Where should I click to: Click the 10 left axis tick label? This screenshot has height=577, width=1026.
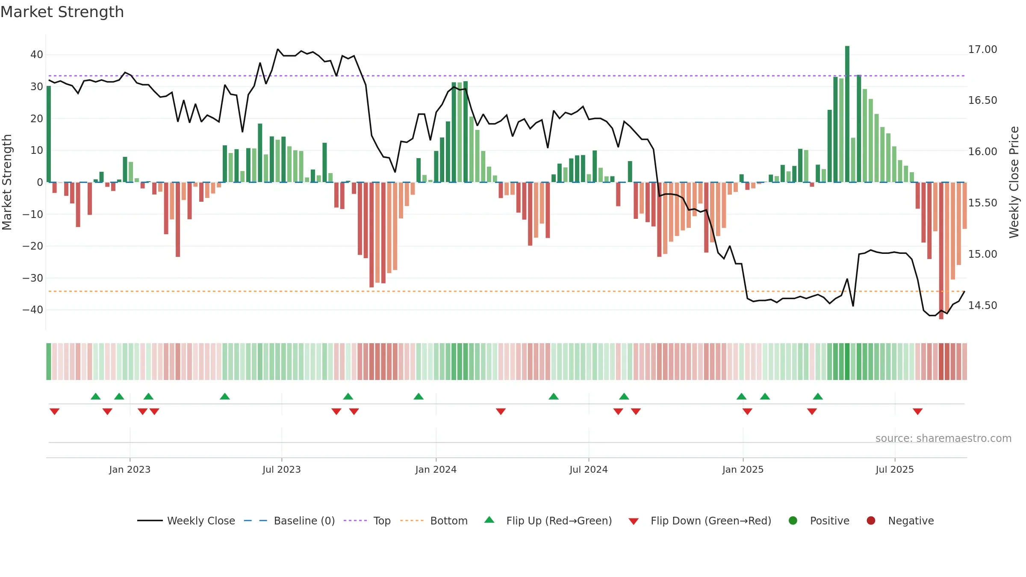(x=37, y=150)
